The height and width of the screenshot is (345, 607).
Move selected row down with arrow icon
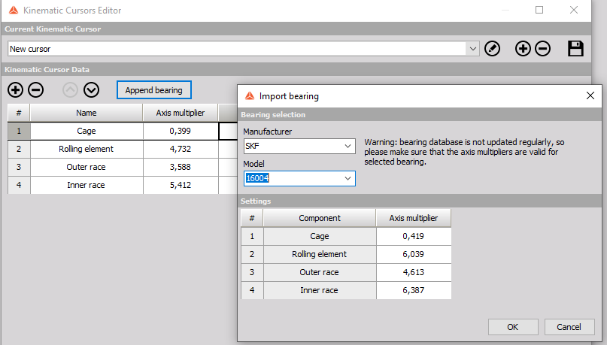click(x=91, y=90)
